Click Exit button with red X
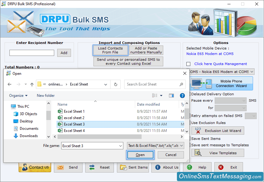The width and height of the screenshot is (264, 182). (229, 167)
